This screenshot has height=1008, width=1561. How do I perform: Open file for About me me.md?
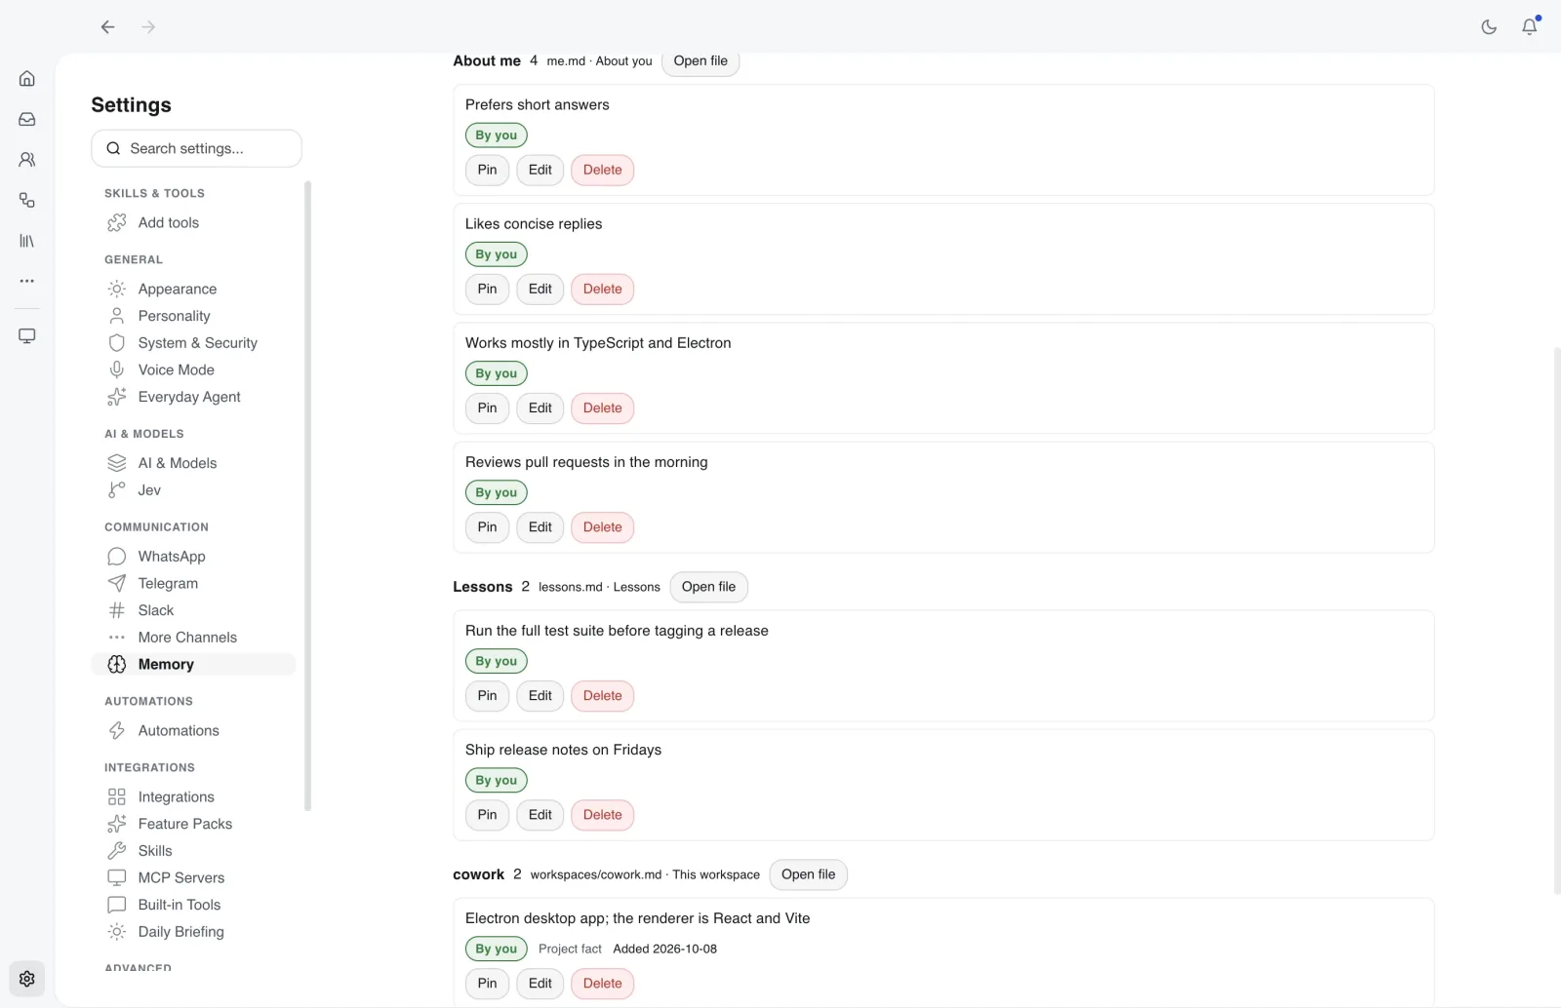[x=700, y=60]
